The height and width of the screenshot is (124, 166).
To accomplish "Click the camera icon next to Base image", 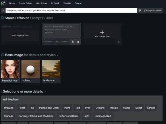I will [3, 55].
